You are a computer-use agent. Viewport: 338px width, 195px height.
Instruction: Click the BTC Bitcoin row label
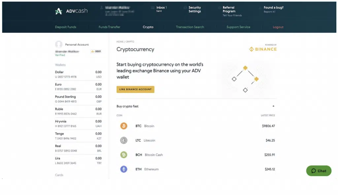[145, 126]
